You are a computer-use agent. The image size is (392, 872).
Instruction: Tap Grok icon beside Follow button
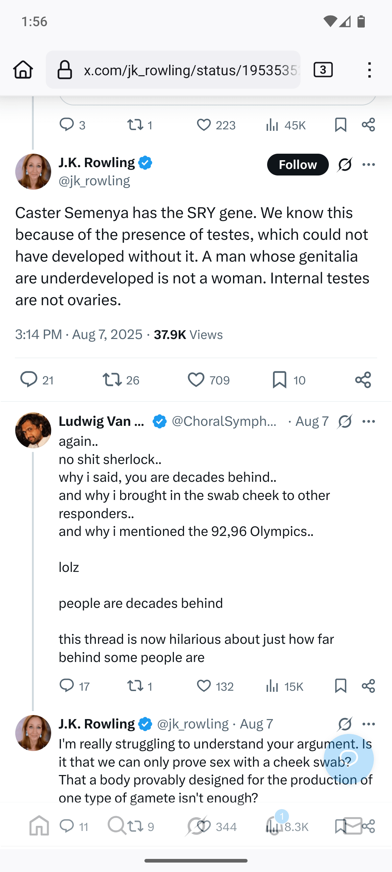click(345, 165)
